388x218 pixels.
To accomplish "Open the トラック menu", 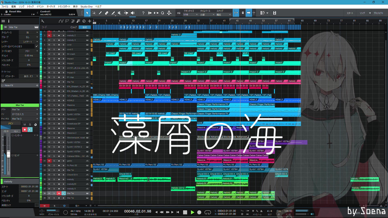I will [30, 6].
